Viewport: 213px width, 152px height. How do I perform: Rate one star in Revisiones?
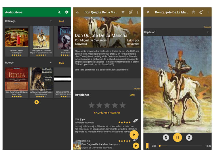point(91,105)
